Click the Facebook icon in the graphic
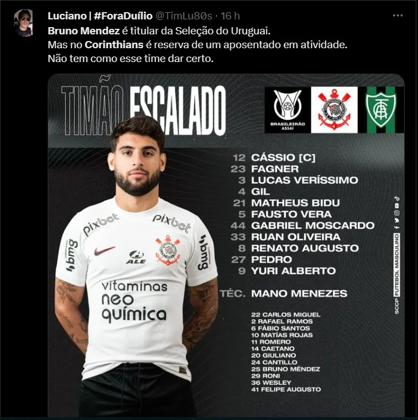This screenshot has height=420, width=418. [x=397, y=227]
